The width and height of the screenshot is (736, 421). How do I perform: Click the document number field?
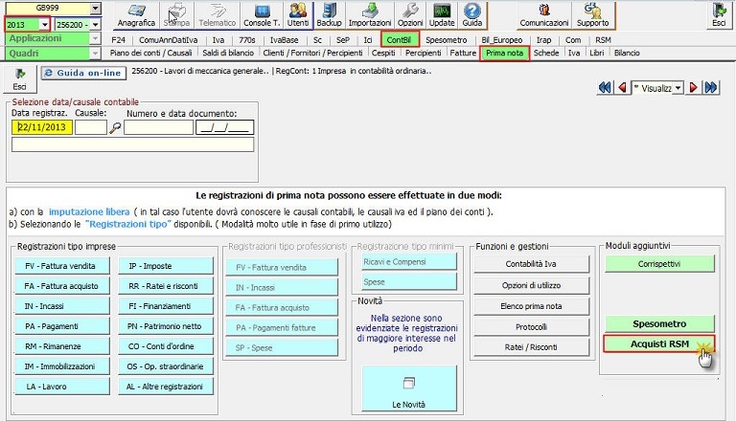(159, 127)
